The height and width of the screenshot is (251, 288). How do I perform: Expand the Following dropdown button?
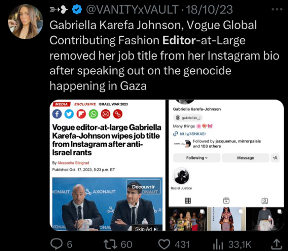tap(197, 158)
